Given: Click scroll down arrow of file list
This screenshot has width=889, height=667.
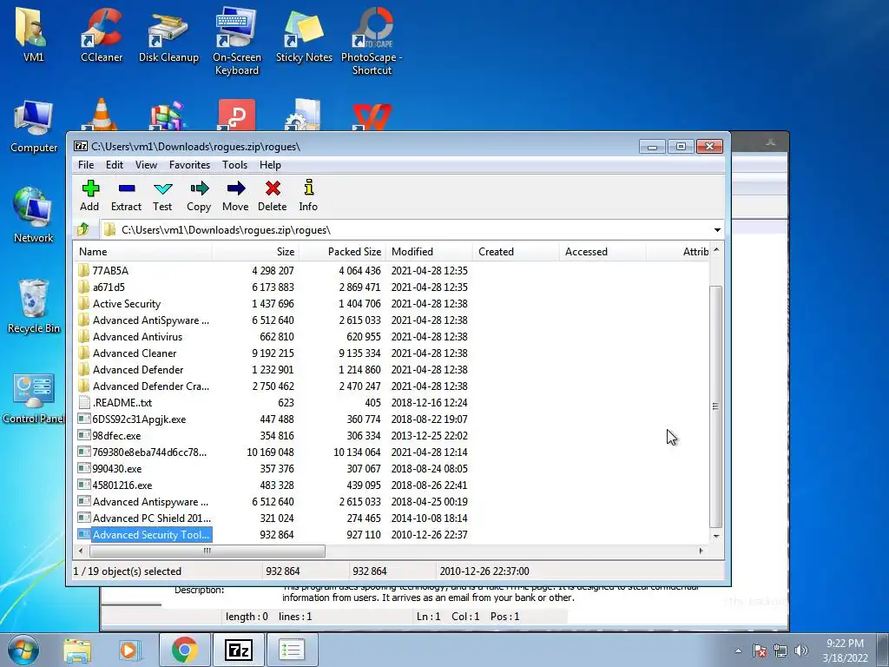Looking at the screenshot, I should pos(716,536).
